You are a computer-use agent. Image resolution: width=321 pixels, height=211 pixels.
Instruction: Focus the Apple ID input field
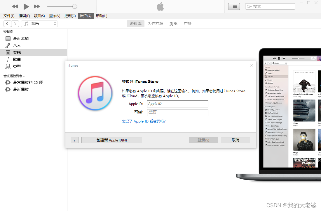(177, 104)
